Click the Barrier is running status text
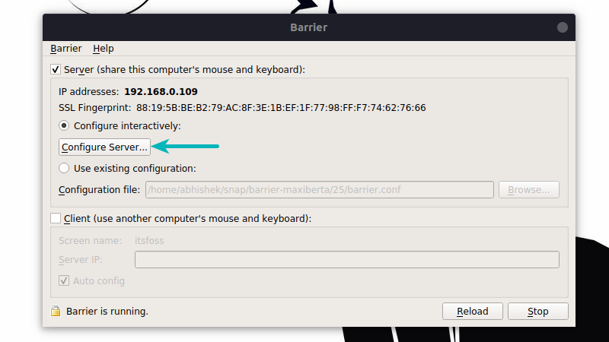This screenshot has width=609, height=342. tap(107, 312)
